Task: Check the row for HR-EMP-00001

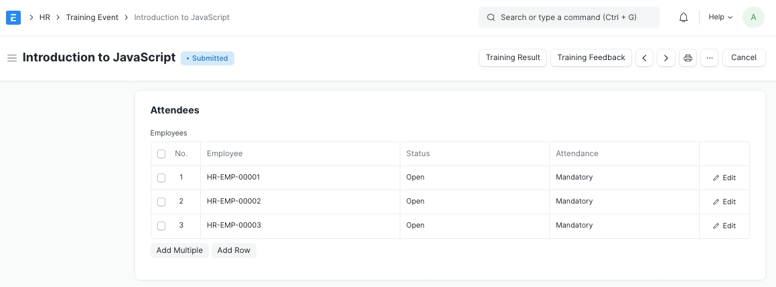Action: [x=161, y=178]
